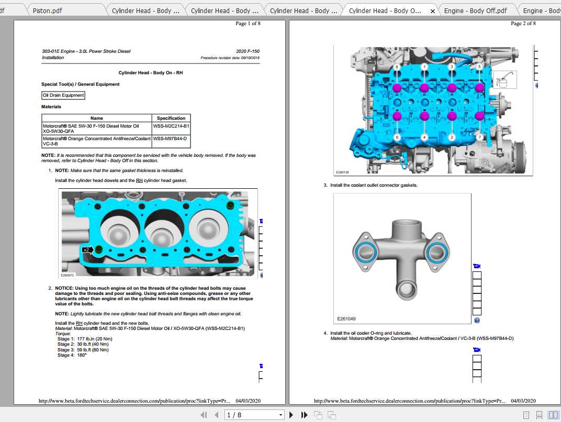The image size is (561, 422).
Task: Click the footer URL on page 1
Action: [134, 401]
